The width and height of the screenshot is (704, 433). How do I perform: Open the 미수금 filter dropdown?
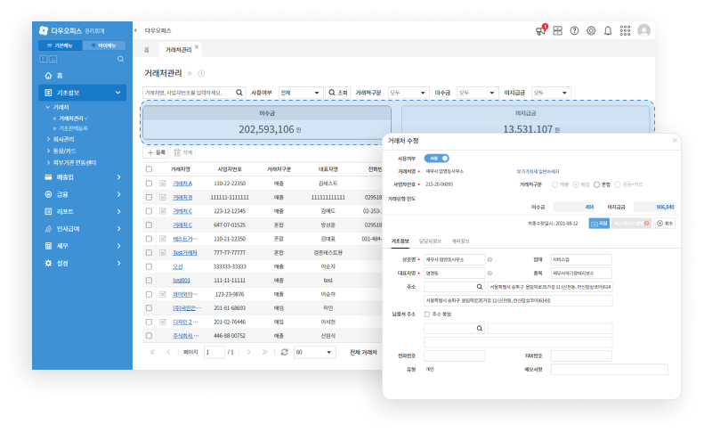point(477,93)
